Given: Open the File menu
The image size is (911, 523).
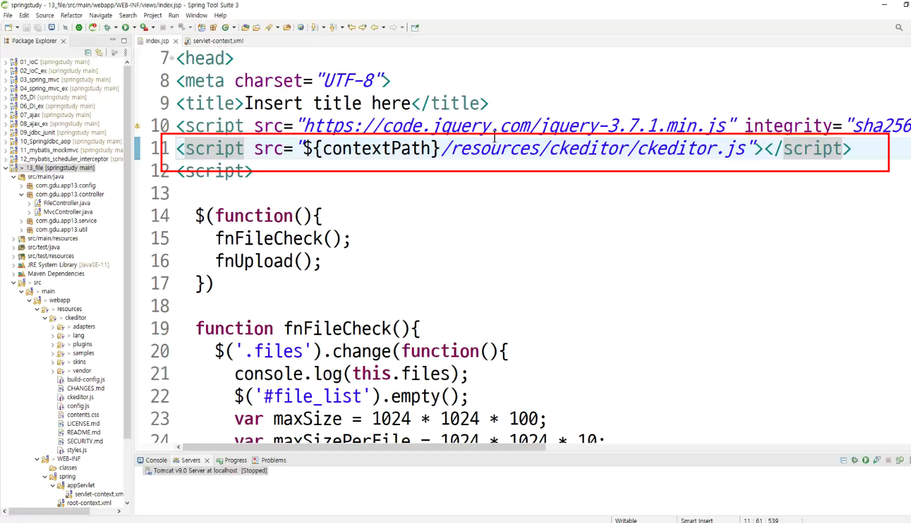Looking at the screenshot, I should tap(8, 15).
